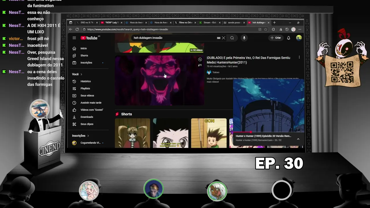This screenshot has width=370, height=208.
Task: Go to the YouTube logo home
Action: (x=90, y=38)
